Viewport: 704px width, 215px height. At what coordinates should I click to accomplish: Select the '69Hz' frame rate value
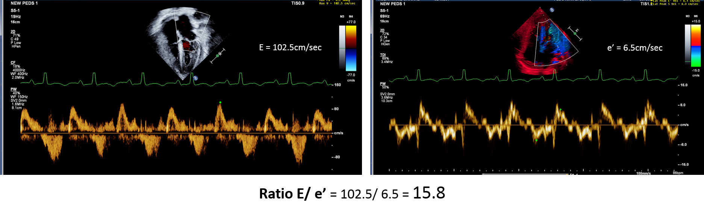385,16
